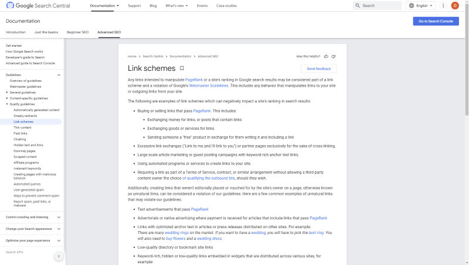
Task: Click the globe language icon
Action: [x=412, y=5]
